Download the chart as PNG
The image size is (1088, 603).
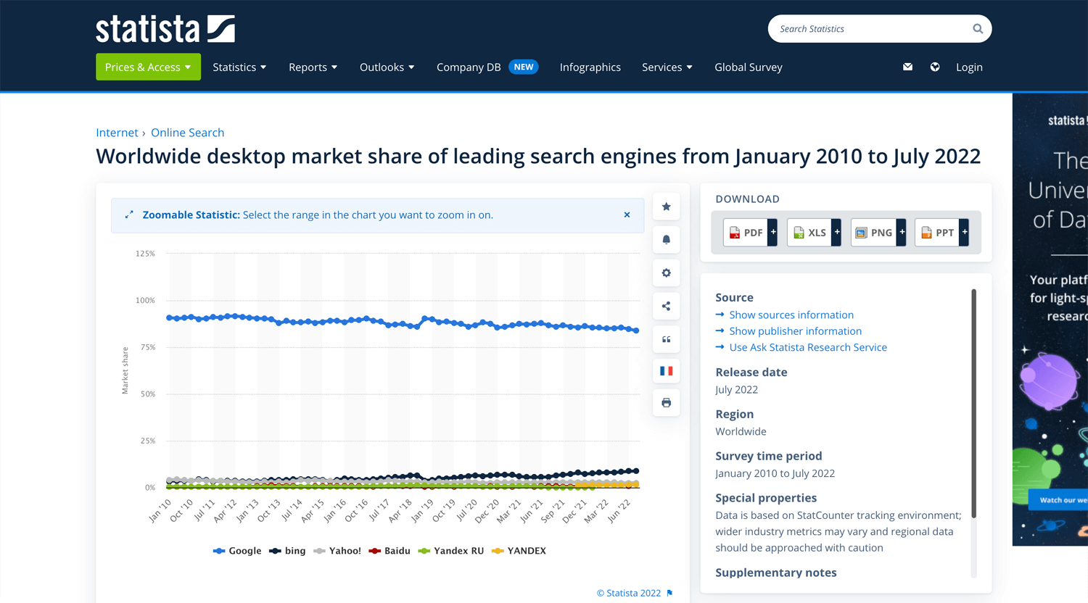pyautogui.click(x=873, y=233)
